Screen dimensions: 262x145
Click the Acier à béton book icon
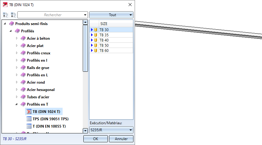[x=23, y=38]
